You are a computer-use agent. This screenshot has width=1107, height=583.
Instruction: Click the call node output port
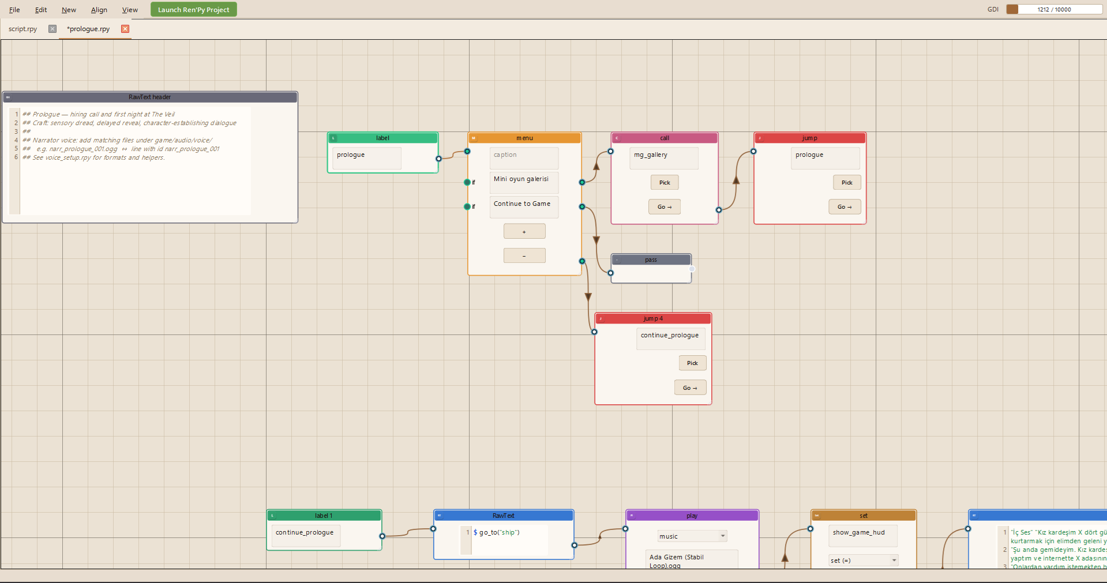[x=719, y=210]
